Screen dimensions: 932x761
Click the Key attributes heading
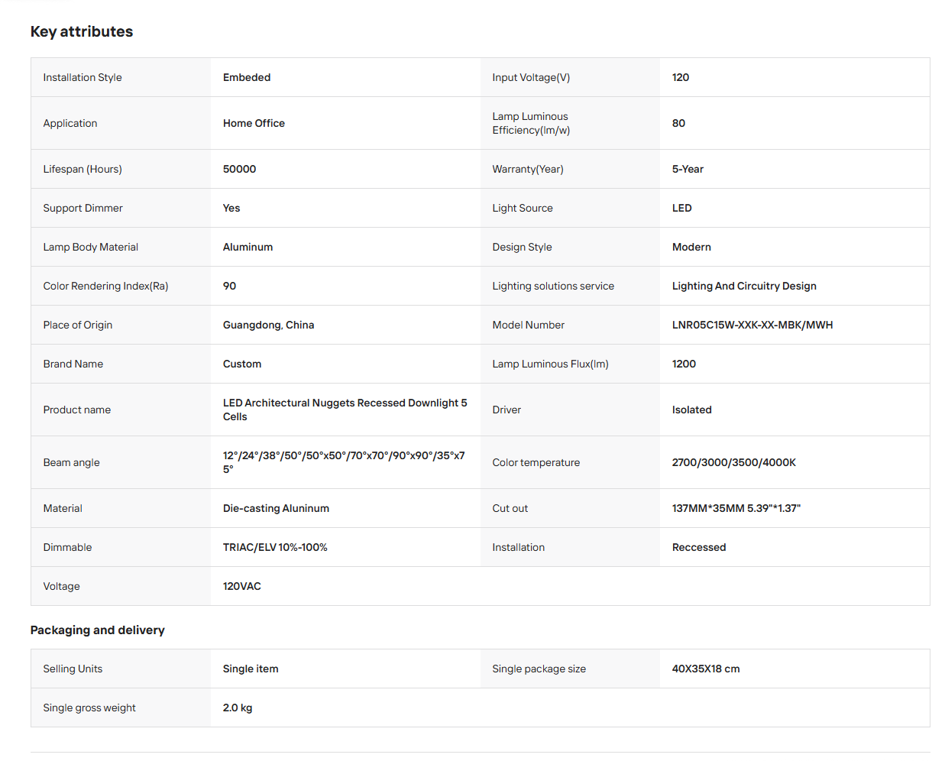[82, 31]
